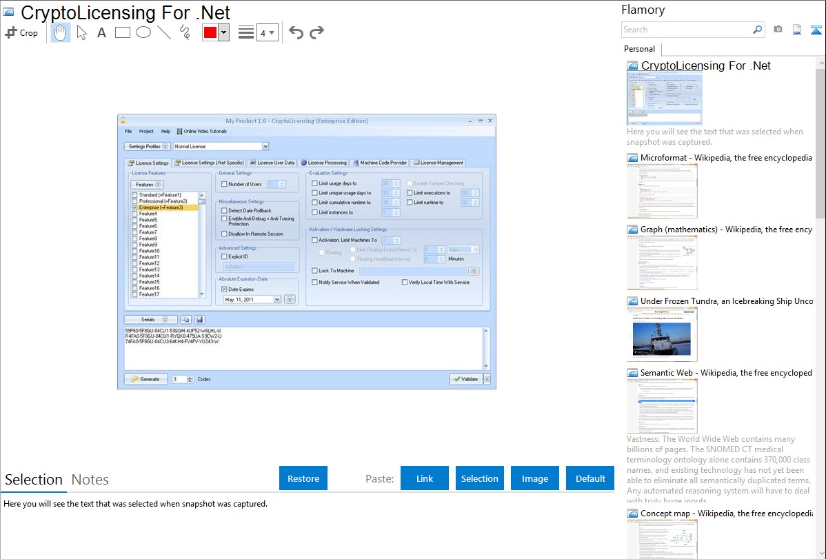Redo the annotation
The height and width of the screenshot is (559, 826).
[x=316, y=32]
